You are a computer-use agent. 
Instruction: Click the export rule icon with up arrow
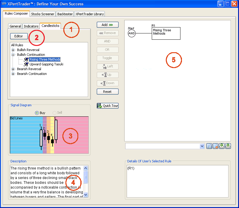[228, 146]
